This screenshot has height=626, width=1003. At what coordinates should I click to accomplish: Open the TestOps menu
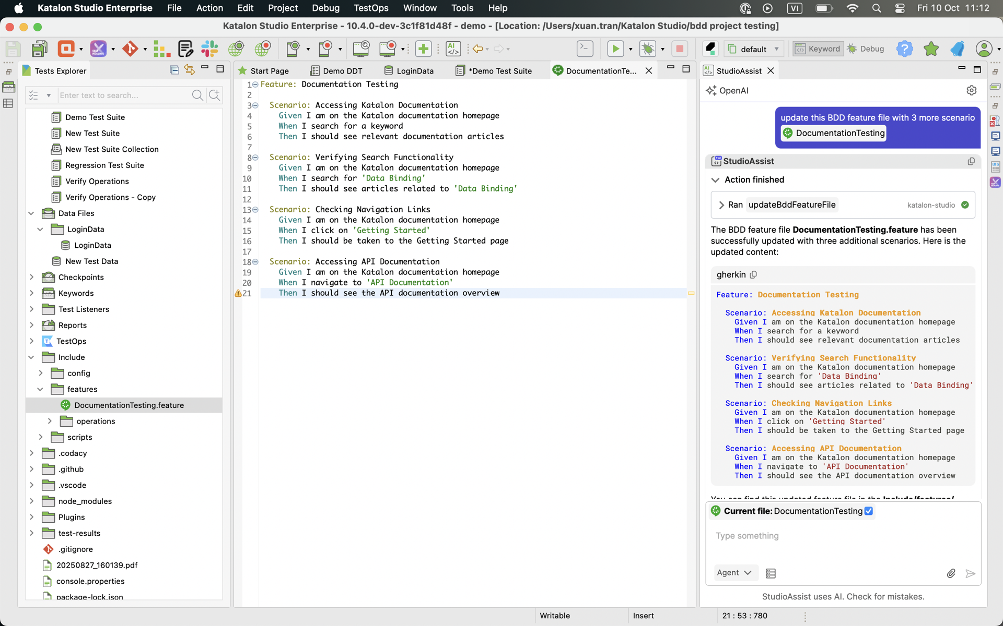pyautogui.click(x=371, y=8)
